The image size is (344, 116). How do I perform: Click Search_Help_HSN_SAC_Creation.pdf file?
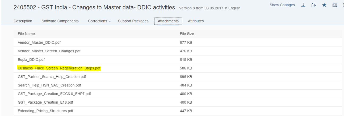pyautogui.click(x=49, y=85)
